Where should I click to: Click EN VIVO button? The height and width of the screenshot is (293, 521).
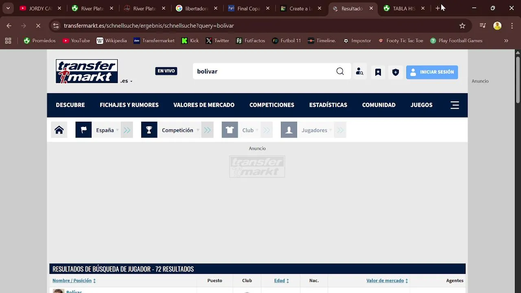pos(166,71)
